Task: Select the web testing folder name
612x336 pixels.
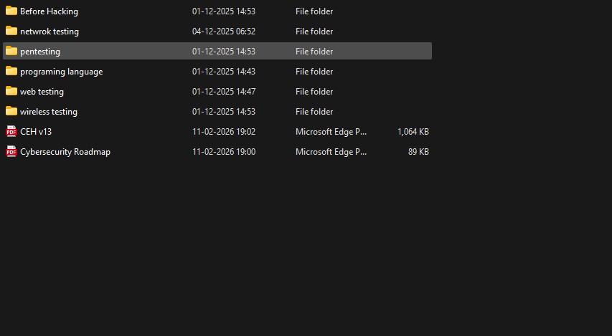Action: (x=42, y=92)
